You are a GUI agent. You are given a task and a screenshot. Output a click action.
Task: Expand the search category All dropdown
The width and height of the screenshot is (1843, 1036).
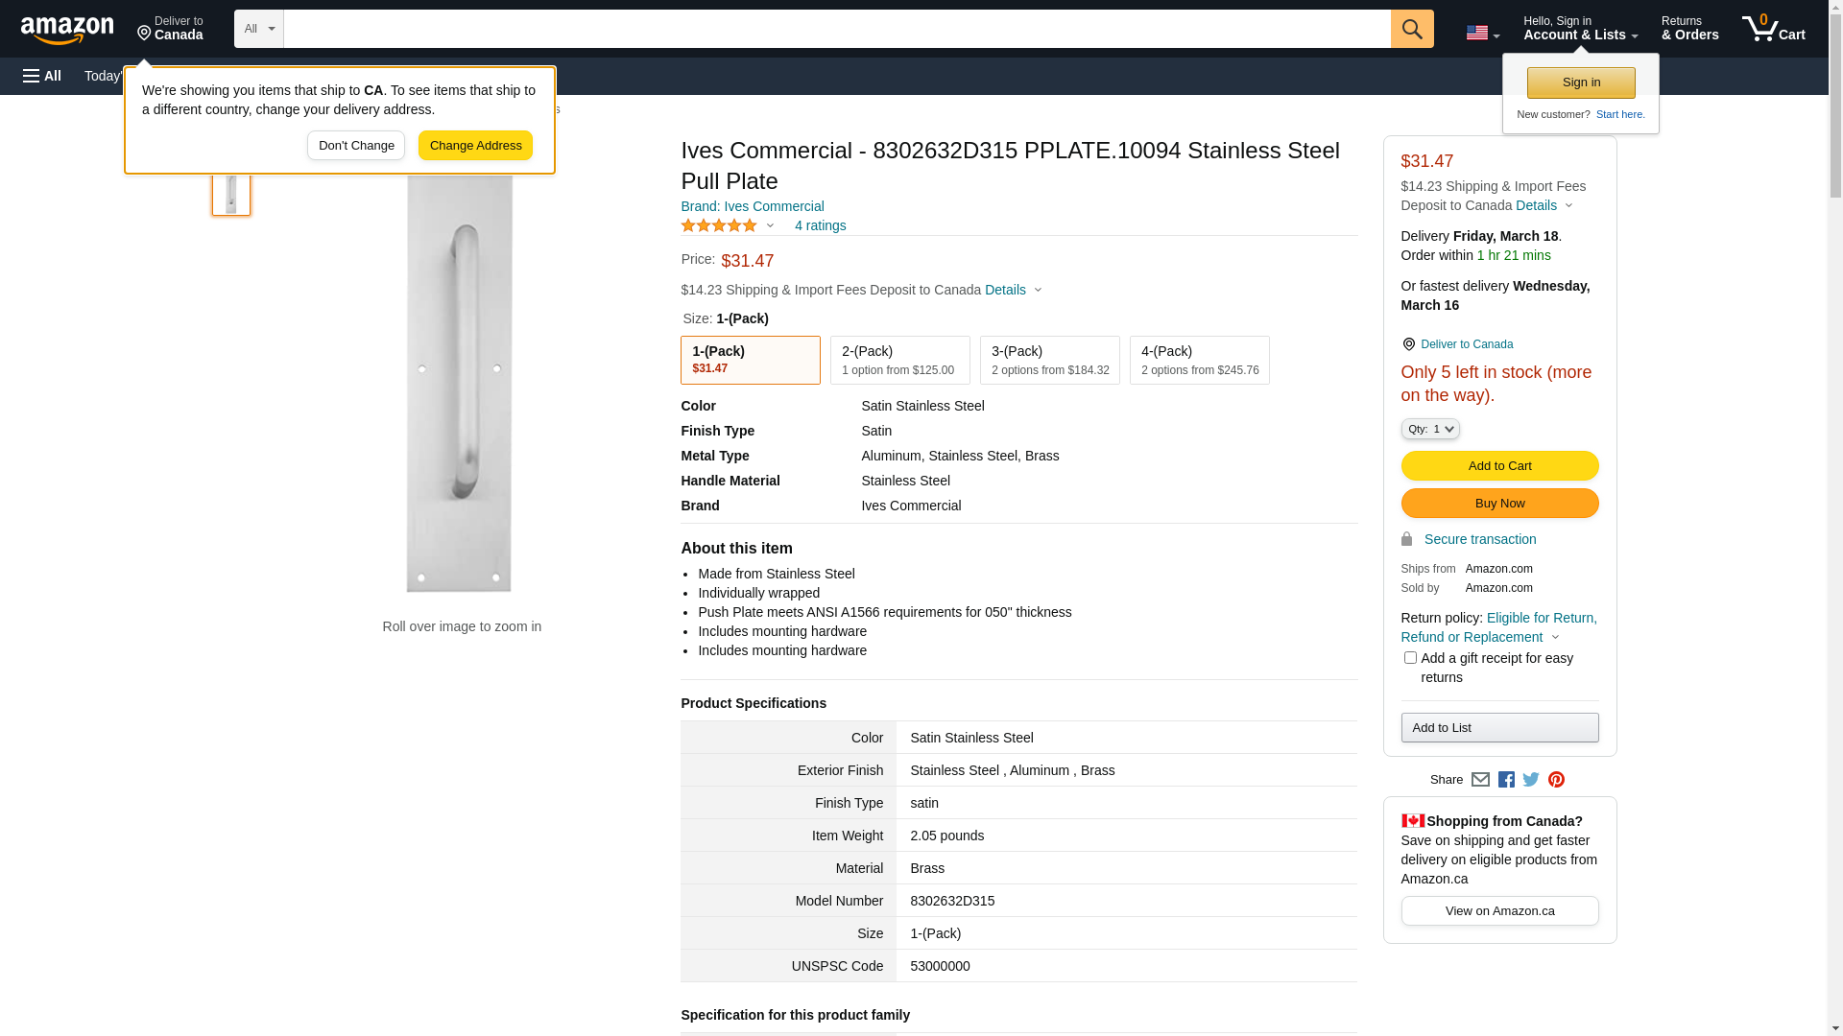258,29
